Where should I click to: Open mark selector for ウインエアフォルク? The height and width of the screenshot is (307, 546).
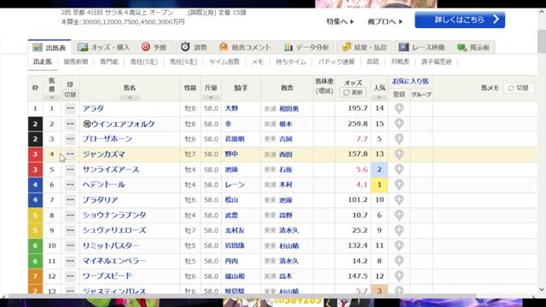point(70,124)
